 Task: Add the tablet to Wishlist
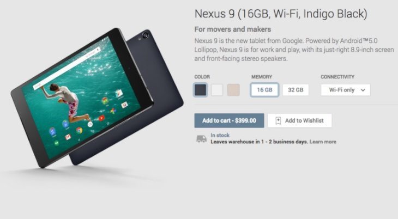tap(299, 120)
